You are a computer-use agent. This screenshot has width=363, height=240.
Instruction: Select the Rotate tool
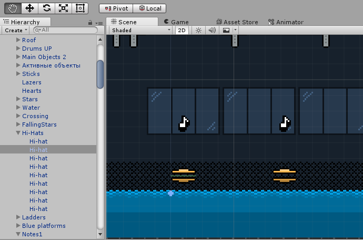[46, 8]
